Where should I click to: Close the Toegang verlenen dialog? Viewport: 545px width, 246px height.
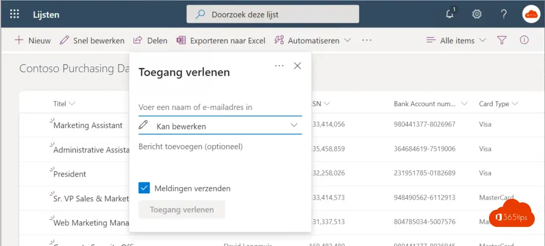(298, 66)
